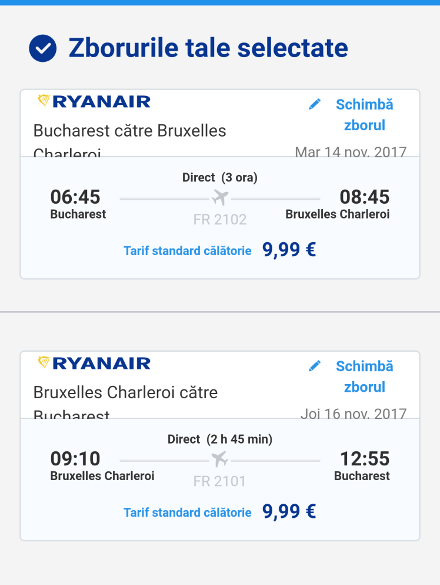The height and width of the screenshot is (585, 440).
Task: Open Tarif standard călătorie on return flight
Action: [187, 513]
